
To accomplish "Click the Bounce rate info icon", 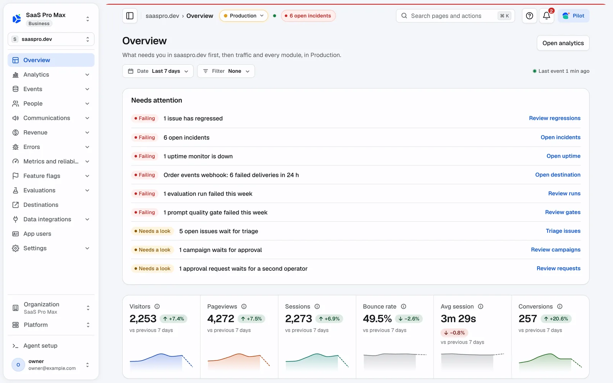I will coord(403,306).
